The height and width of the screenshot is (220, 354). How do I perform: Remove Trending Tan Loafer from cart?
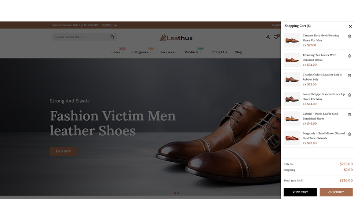349,56
